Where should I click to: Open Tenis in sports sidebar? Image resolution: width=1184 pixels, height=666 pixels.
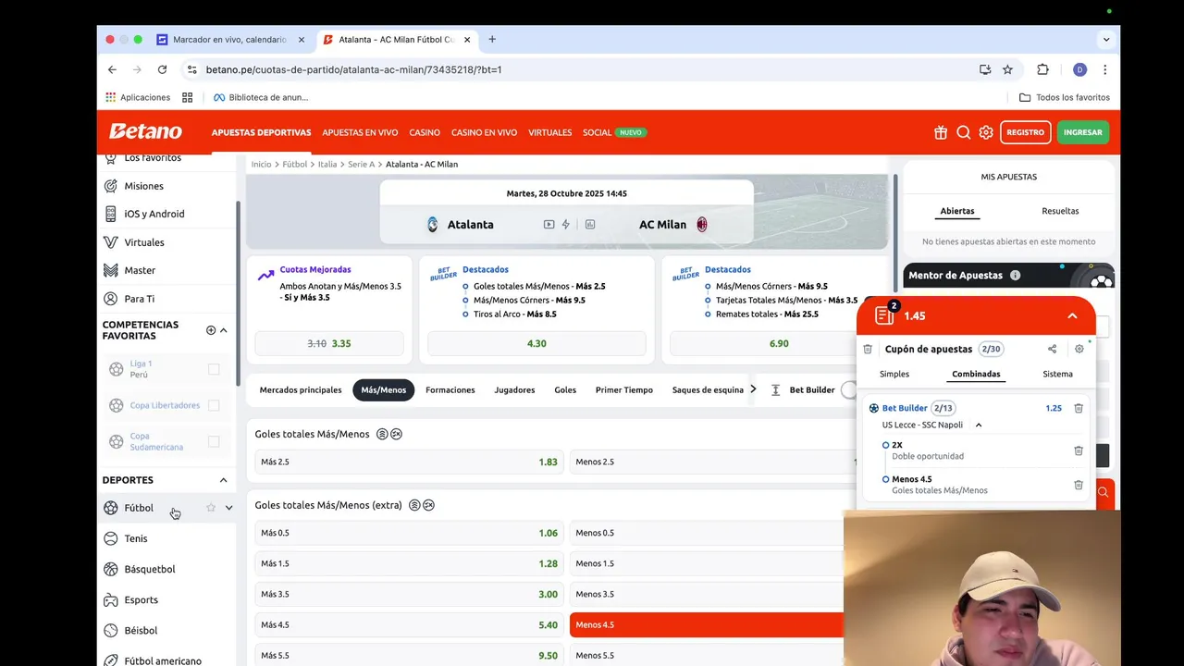click(x=136, y=538)
